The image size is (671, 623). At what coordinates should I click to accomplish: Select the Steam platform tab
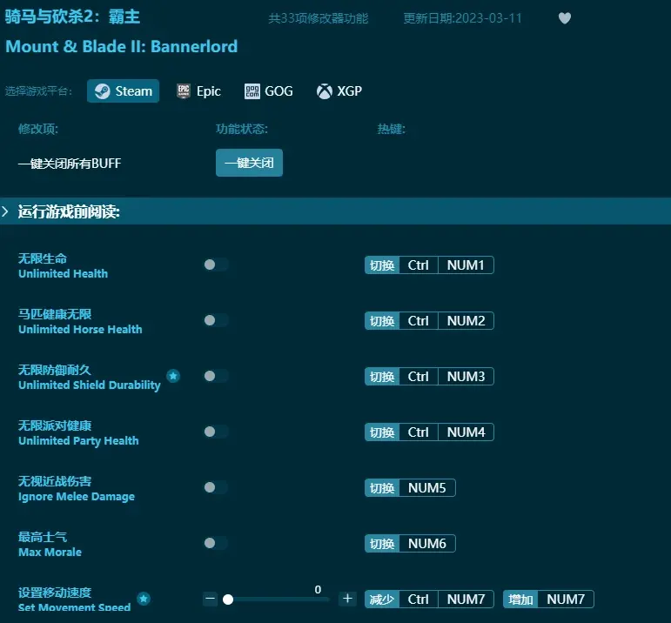123,90
